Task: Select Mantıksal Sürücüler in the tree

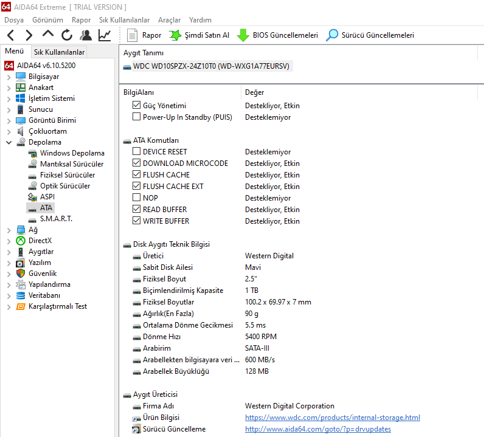Action: click(72, 164)
